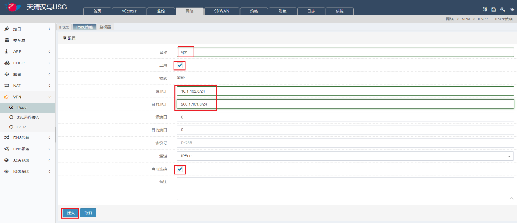Expand the NAT sidebar section
This screenshot has height=223, width=517.
coord(49,86)
